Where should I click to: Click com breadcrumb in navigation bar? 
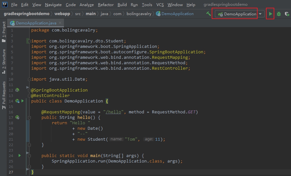pos(117,14)
